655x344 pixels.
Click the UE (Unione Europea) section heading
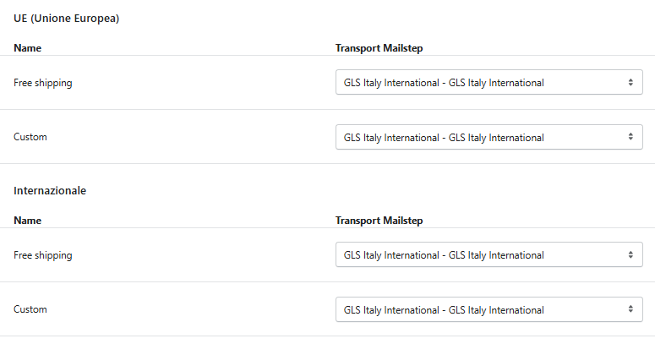point(66,19)
